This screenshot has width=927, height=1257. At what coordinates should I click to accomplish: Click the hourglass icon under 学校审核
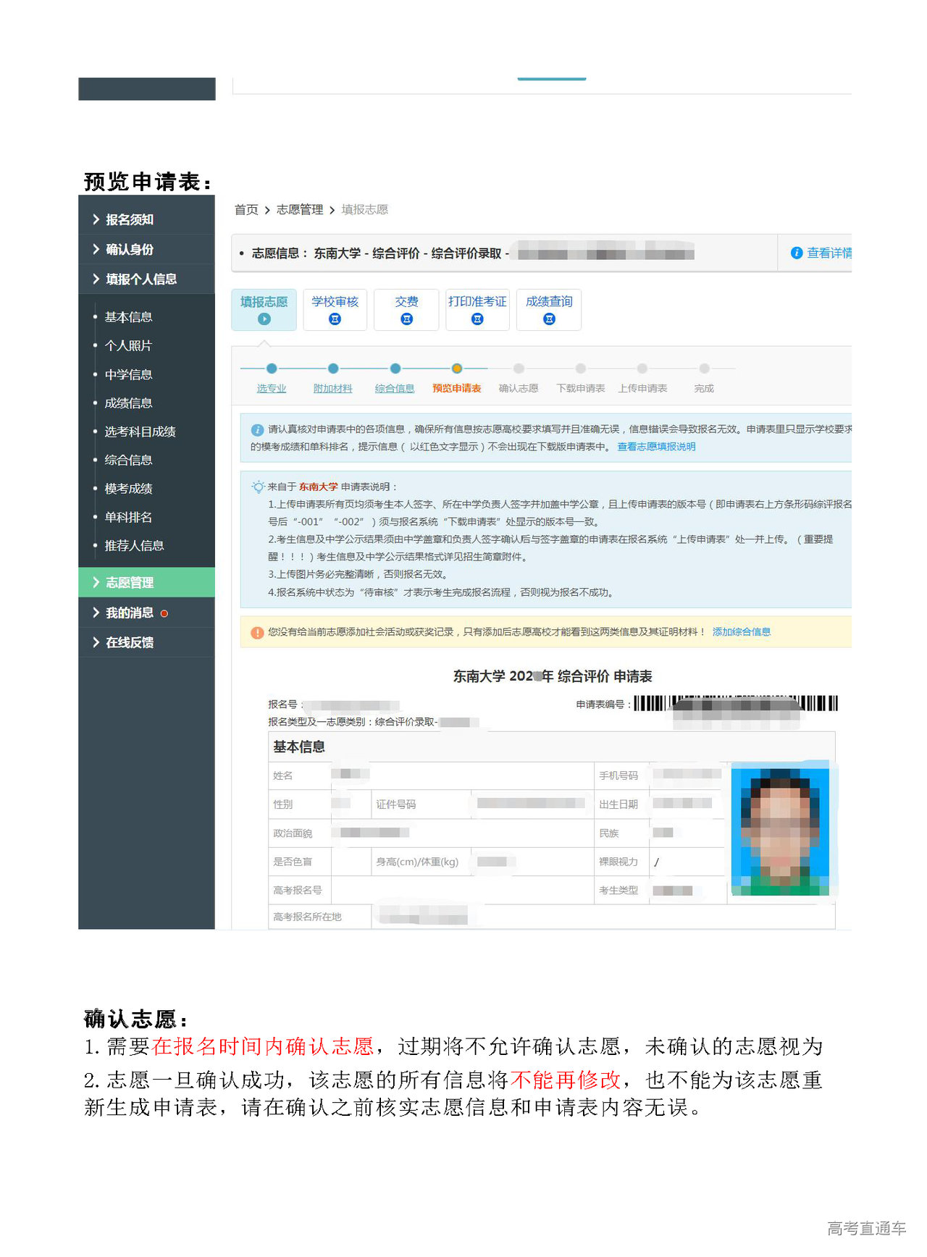point(335,319)
